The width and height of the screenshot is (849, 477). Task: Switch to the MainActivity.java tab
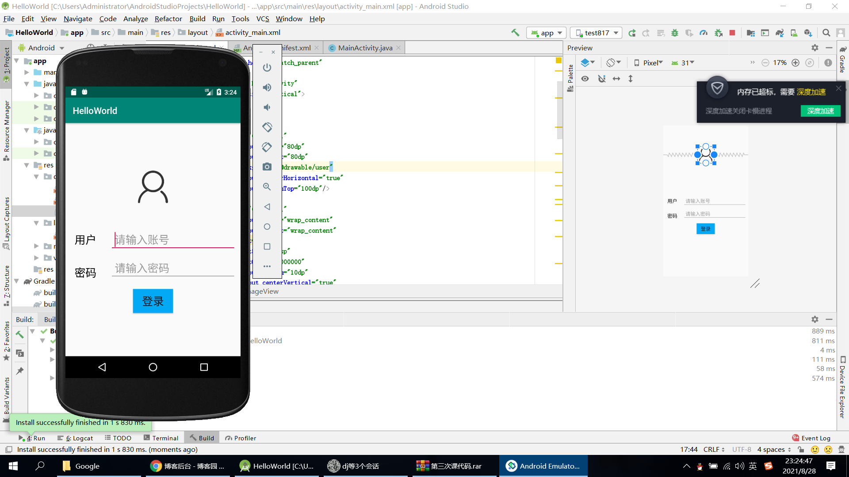click(x=365, y=48)
